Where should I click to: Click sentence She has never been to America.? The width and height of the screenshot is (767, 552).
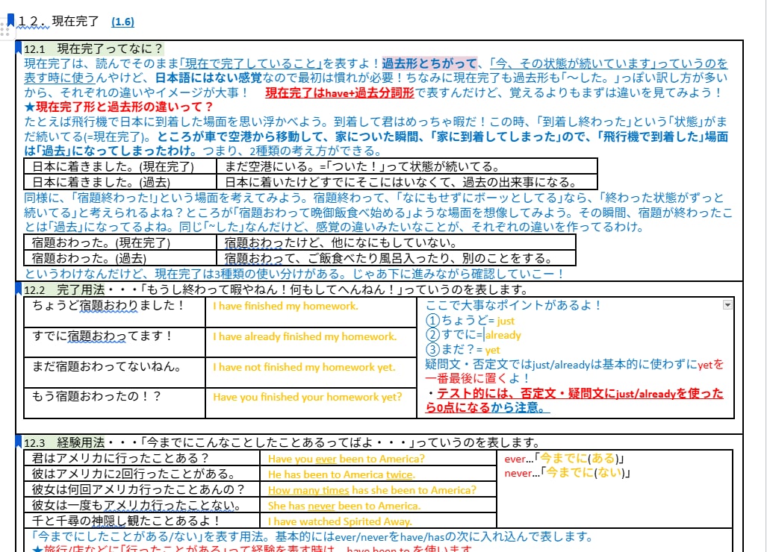point(344,506)
